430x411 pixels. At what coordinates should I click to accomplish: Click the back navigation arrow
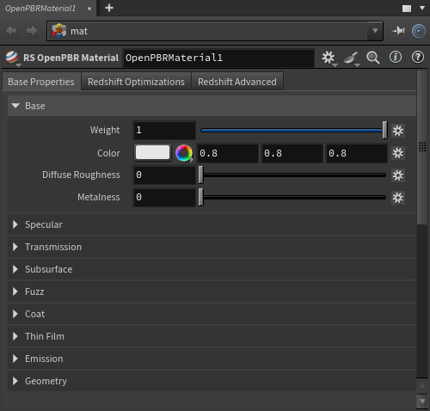pos(11,31)
